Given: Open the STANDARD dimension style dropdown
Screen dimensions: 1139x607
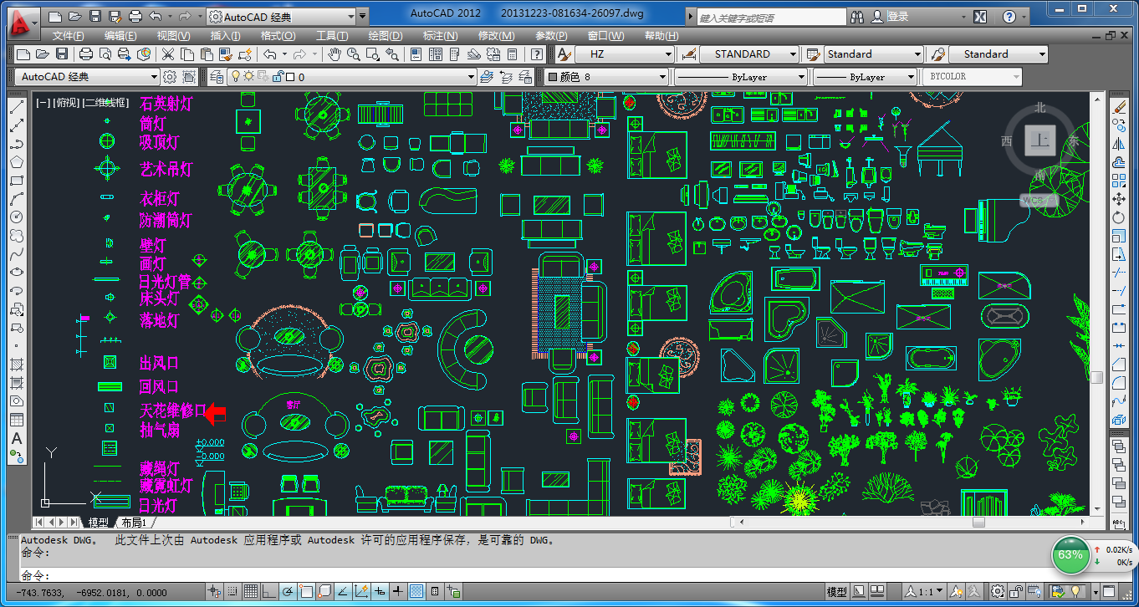Looking at the screenshot, I should pos(748,54).
